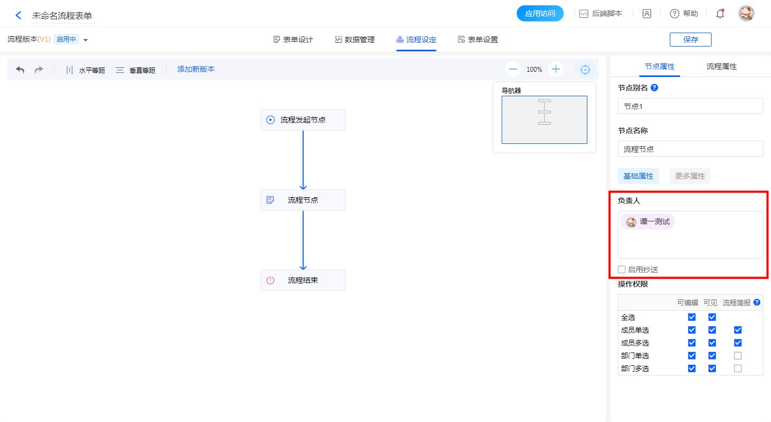Check 流程简报 for 部门单选
The image size is (771, 422).
738,356
